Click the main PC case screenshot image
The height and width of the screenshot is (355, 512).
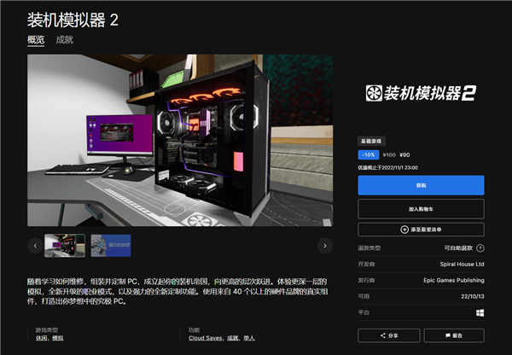(x=180, y=141)
